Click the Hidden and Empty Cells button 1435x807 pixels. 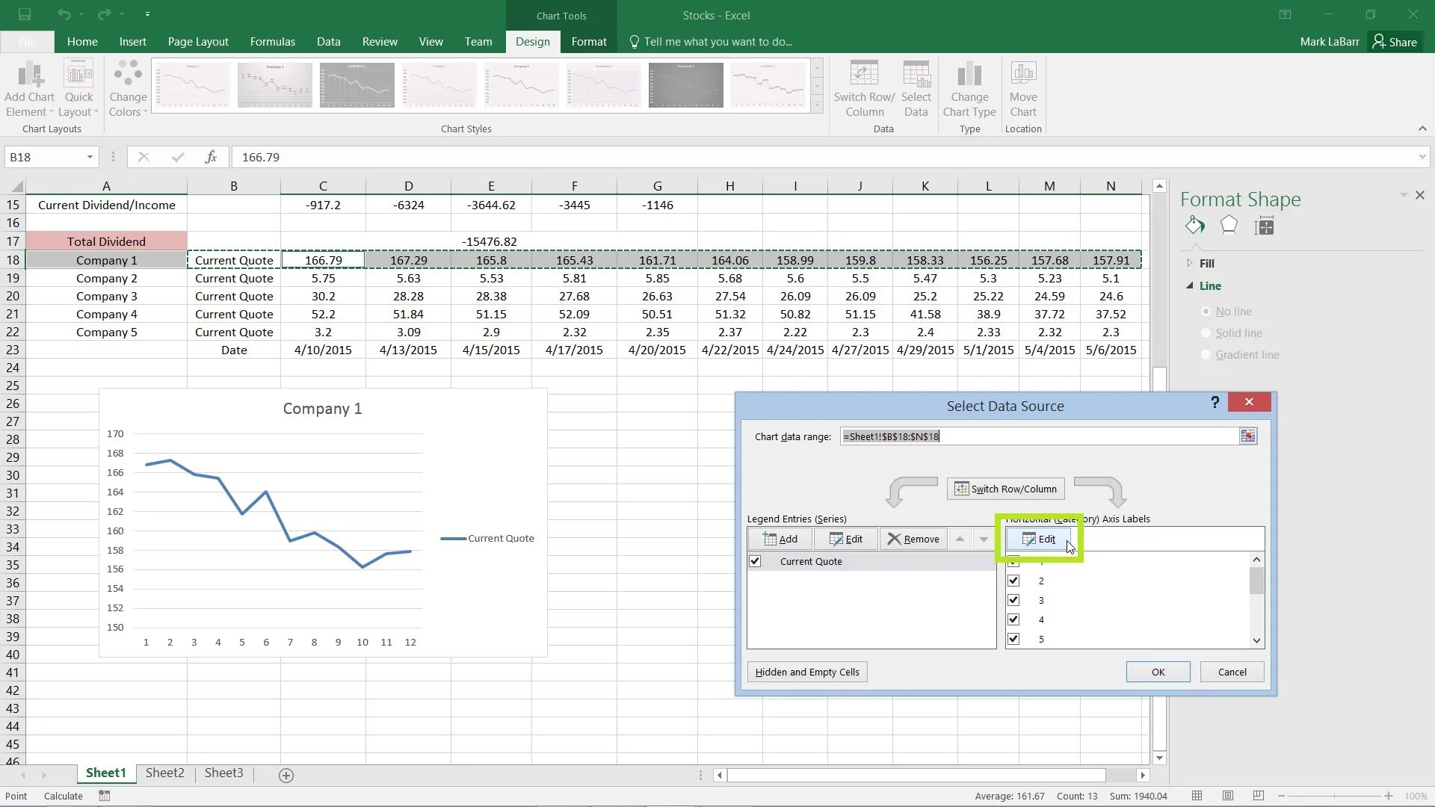[806, 671]
